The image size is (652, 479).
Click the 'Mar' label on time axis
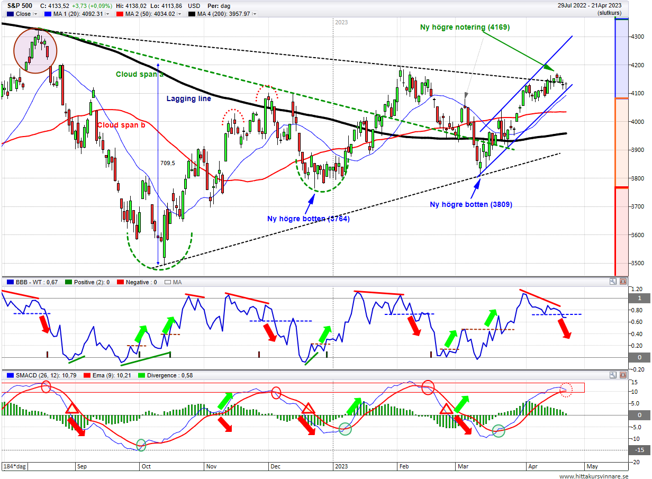463,466
